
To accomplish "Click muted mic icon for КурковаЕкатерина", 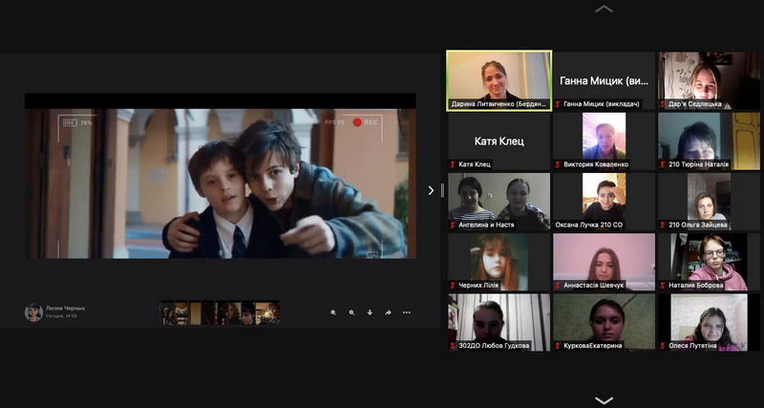I will click(x=558, y=346).
